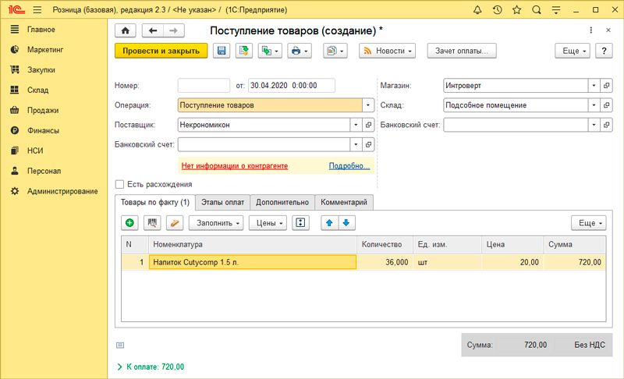624x379 pixels.
Task: Click edit rows pencil icon
Action: 174,223
